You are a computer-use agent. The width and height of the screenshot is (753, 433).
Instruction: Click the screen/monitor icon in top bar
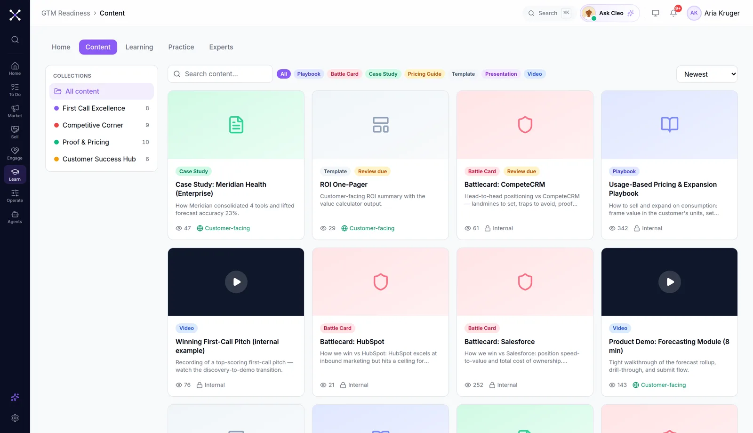coord(656,13)
